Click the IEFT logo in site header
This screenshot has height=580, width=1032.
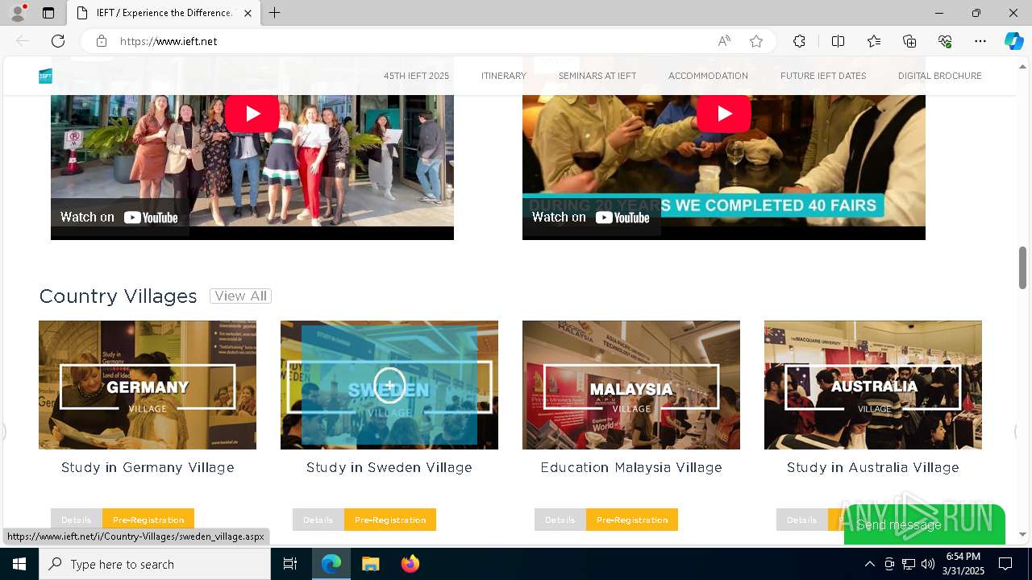click(45, 76)
